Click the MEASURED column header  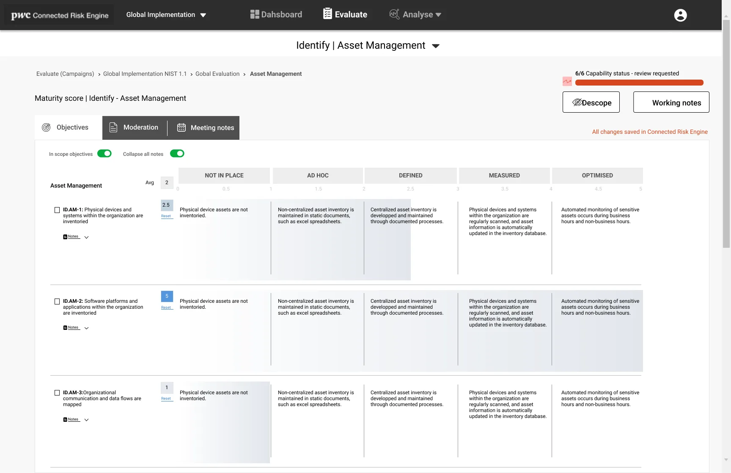(x=504, y=175)
